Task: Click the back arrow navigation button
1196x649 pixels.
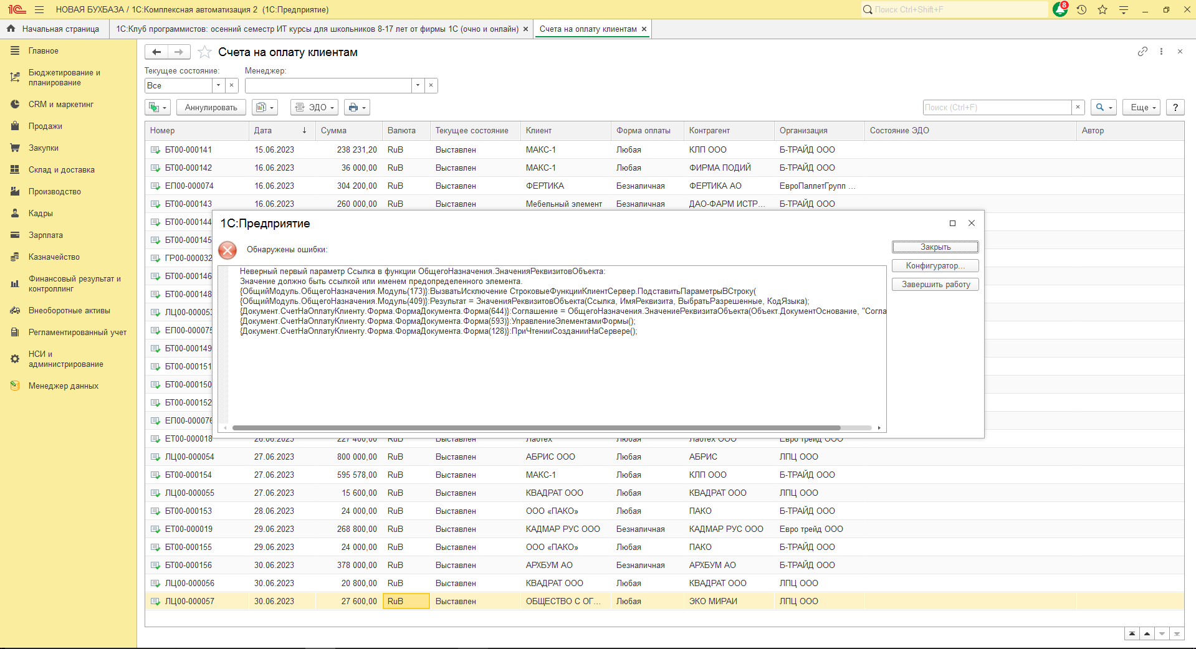Action: (x=156, y=52)
